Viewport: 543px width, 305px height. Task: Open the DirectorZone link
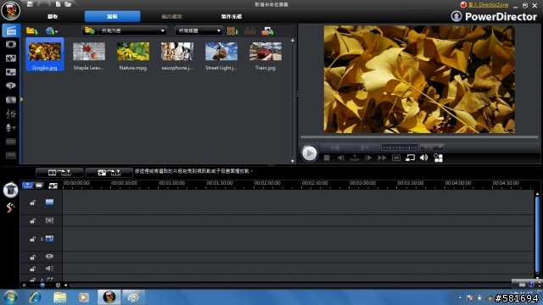[x=489, y=5]
